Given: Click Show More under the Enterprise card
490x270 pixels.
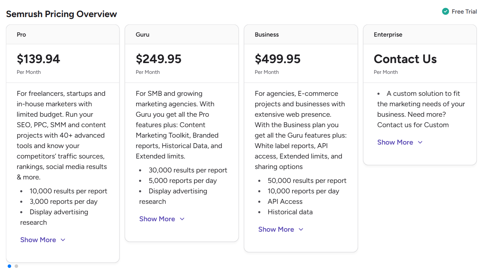Looking at the screenshot, I should tap(395, 142).
